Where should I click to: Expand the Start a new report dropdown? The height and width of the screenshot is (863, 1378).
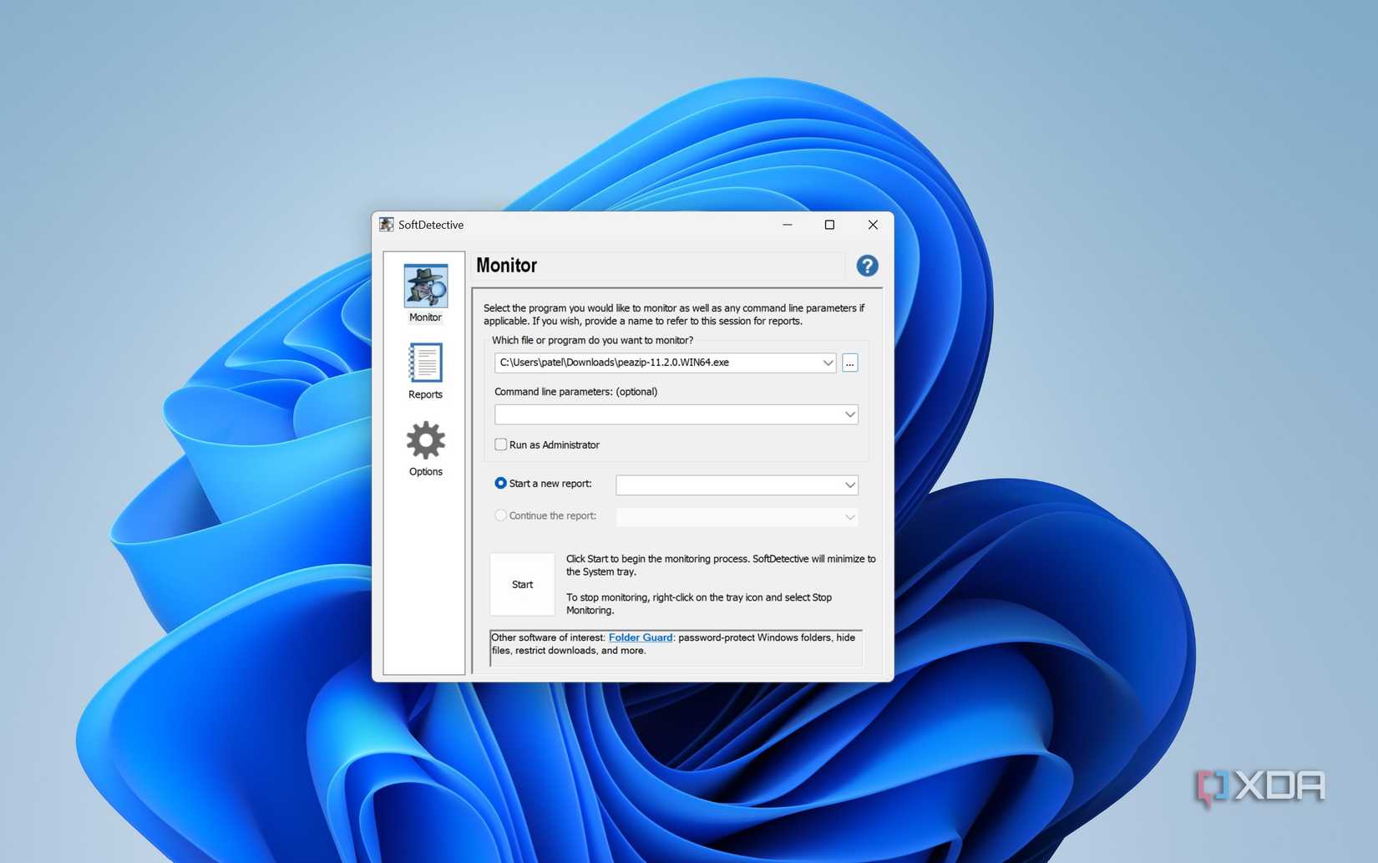click(849, 485)
